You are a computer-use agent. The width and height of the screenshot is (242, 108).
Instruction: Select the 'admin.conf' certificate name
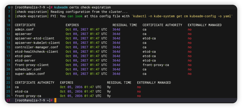[24, 29]
